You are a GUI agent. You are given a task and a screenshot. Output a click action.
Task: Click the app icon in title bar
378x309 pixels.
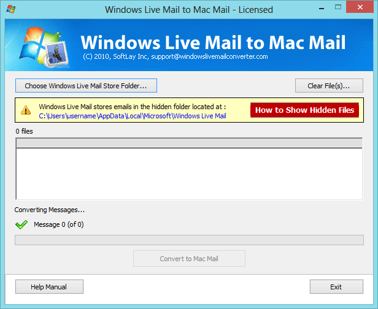point(11,9)
